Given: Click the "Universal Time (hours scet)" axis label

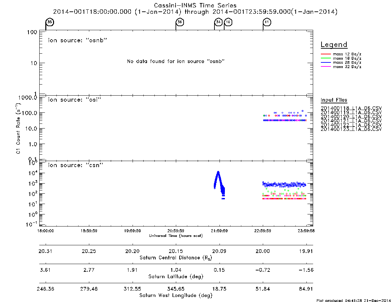Looking at the screenshot, I should (x=176, y=236).
